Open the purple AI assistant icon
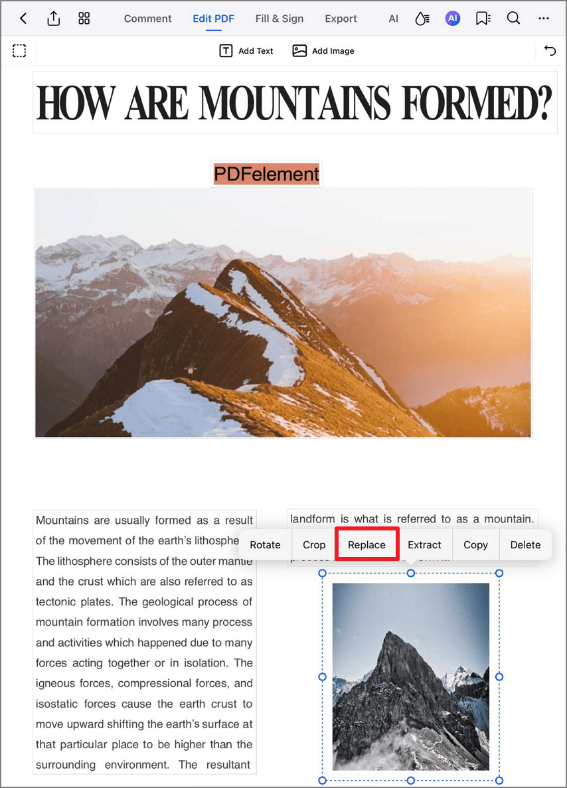Screen dimensions: 567x788 coord(452,19)
